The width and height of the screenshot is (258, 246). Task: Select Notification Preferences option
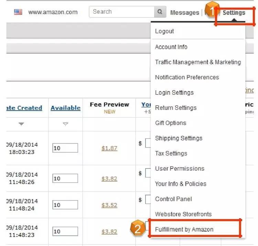[187, 77]
